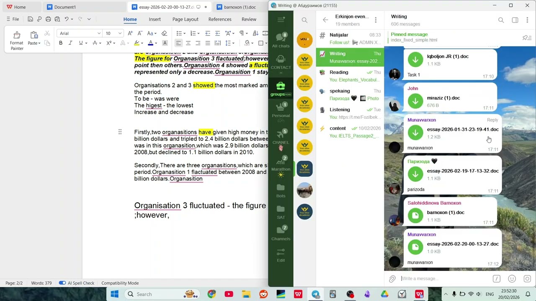This screenshot has width=536, height=301.
Task: Open the Change Case Aa dropdown
Action: (x=155, y=33)
